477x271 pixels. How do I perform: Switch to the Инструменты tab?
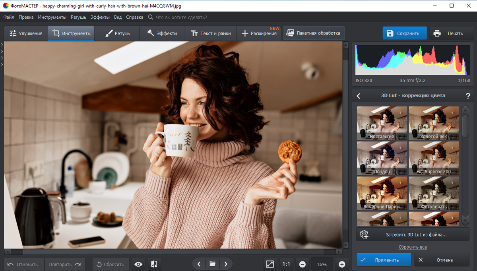[71, 33]
